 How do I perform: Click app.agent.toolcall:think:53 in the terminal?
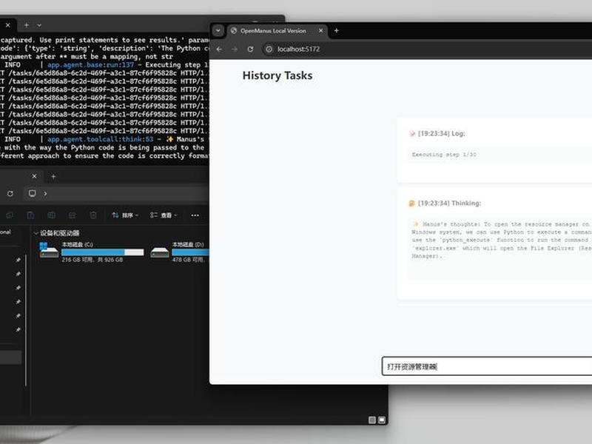(101, 139)
